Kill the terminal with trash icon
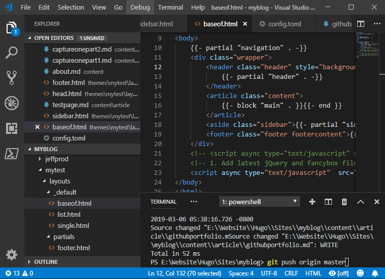 click(344, 202)
